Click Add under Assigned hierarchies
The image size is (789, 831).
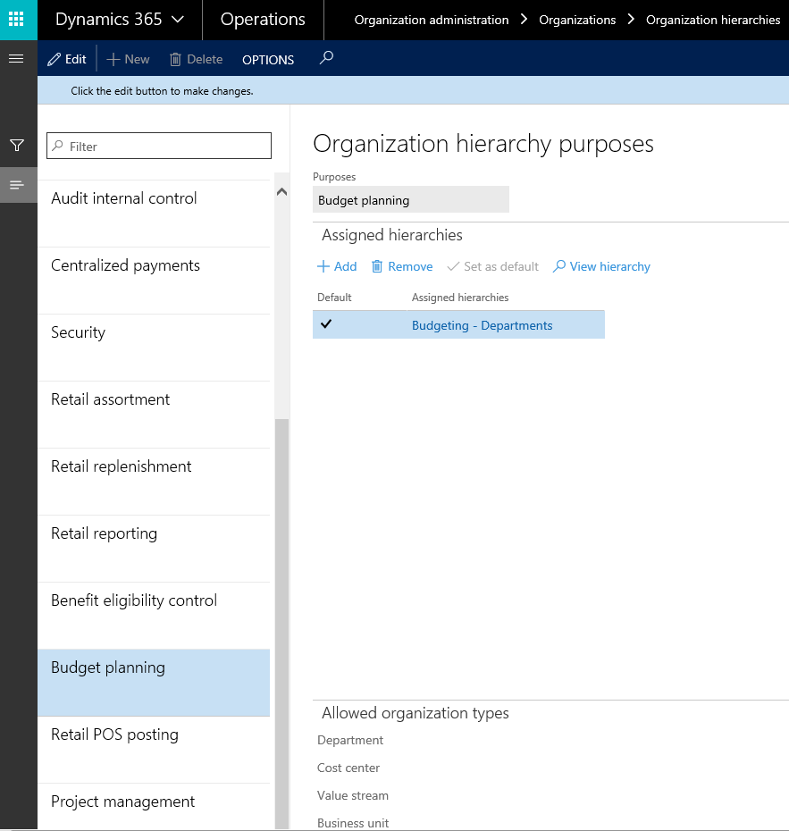pyautogui.click(x=337, y=266)
